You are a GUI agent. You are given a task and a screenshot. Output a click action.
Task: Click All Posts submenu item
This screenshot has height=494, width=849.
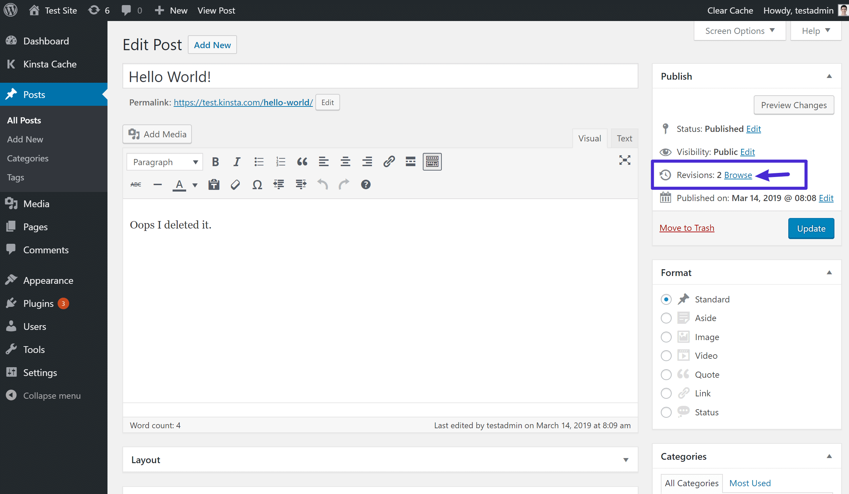click(23, 121)
